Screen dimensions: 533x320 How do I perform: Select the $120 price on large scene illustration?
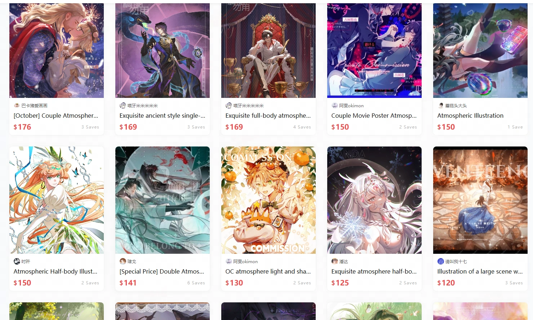[x=446, y=283]
